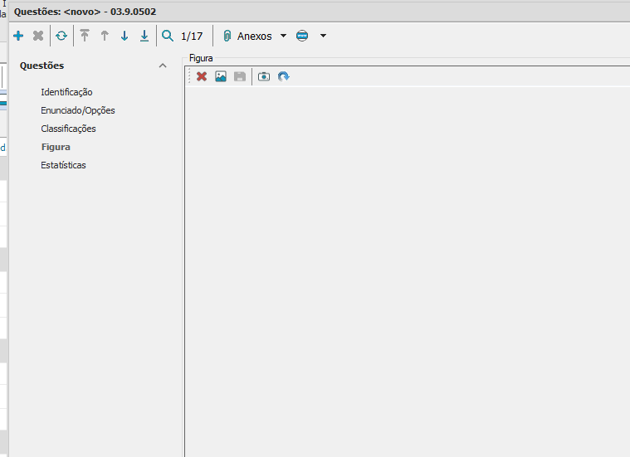630x457 pixels.
Task: Click the magnifier search icon
Action: (x=168, y=36)
